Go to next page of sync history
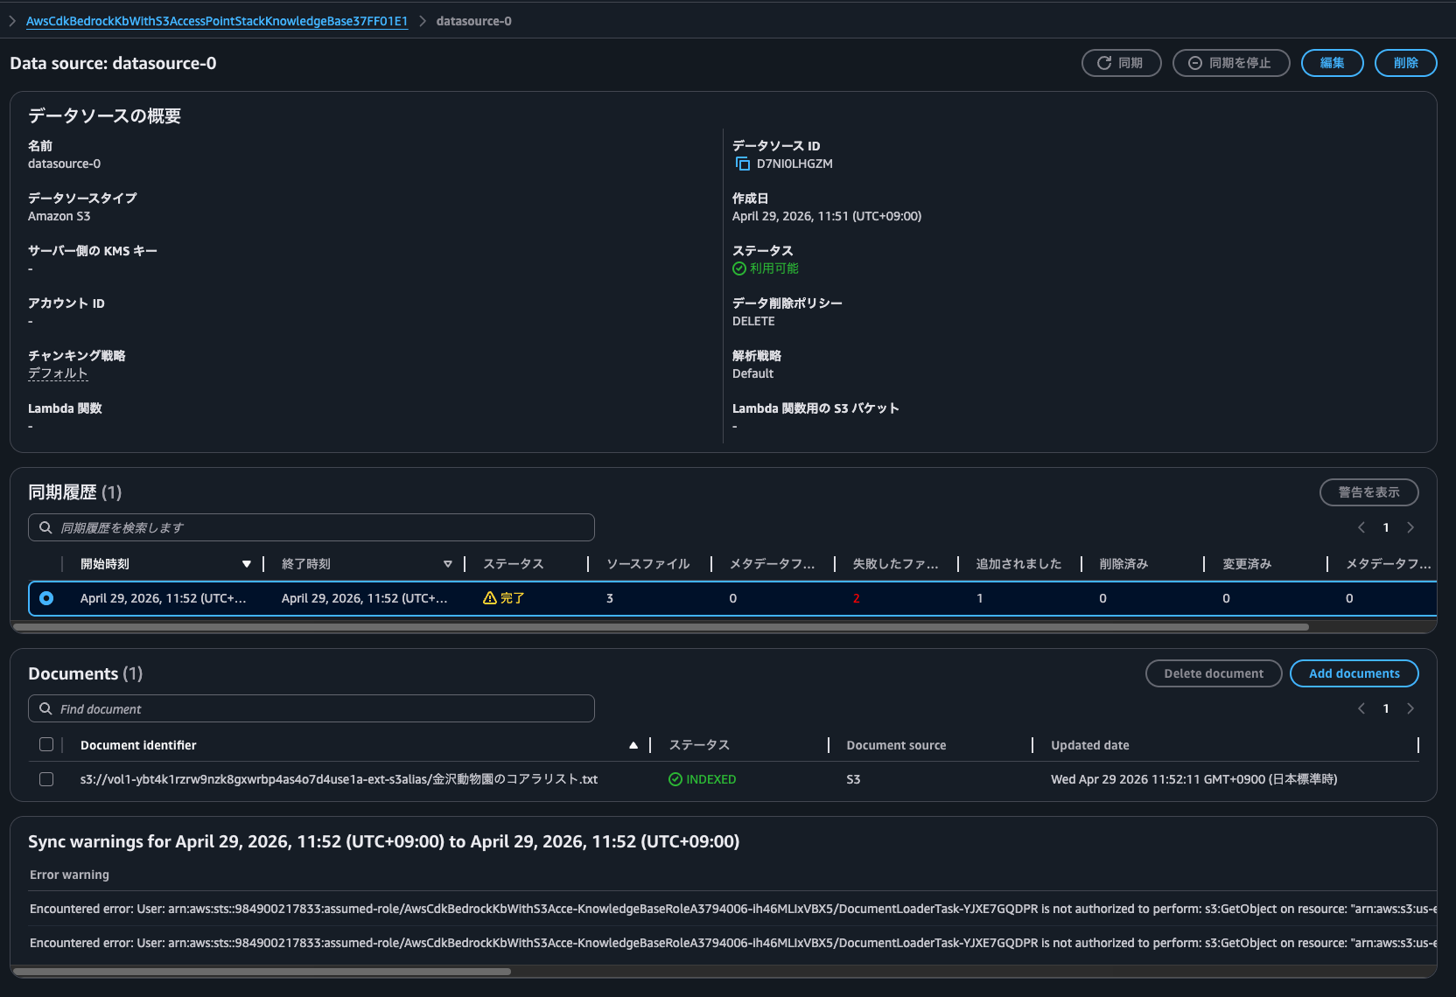This screenshot has width=1456, height=997. 1410,527
